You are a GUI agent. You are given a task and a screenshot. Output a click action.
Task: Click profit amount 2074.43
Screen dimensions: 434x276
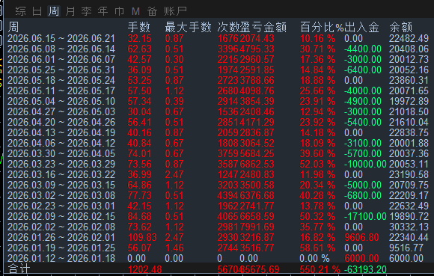pos(257,38)
